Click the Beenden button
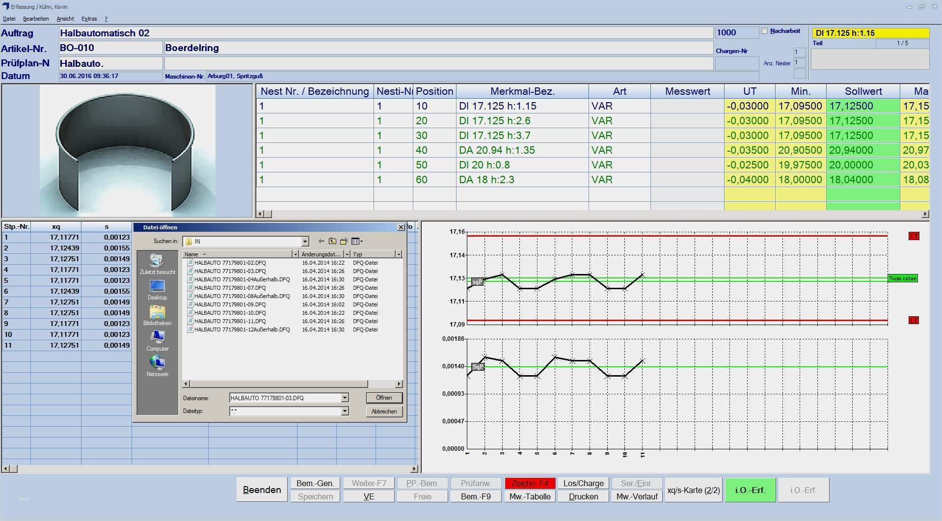Screen dimensions: 942x521 tap(262, 490)
